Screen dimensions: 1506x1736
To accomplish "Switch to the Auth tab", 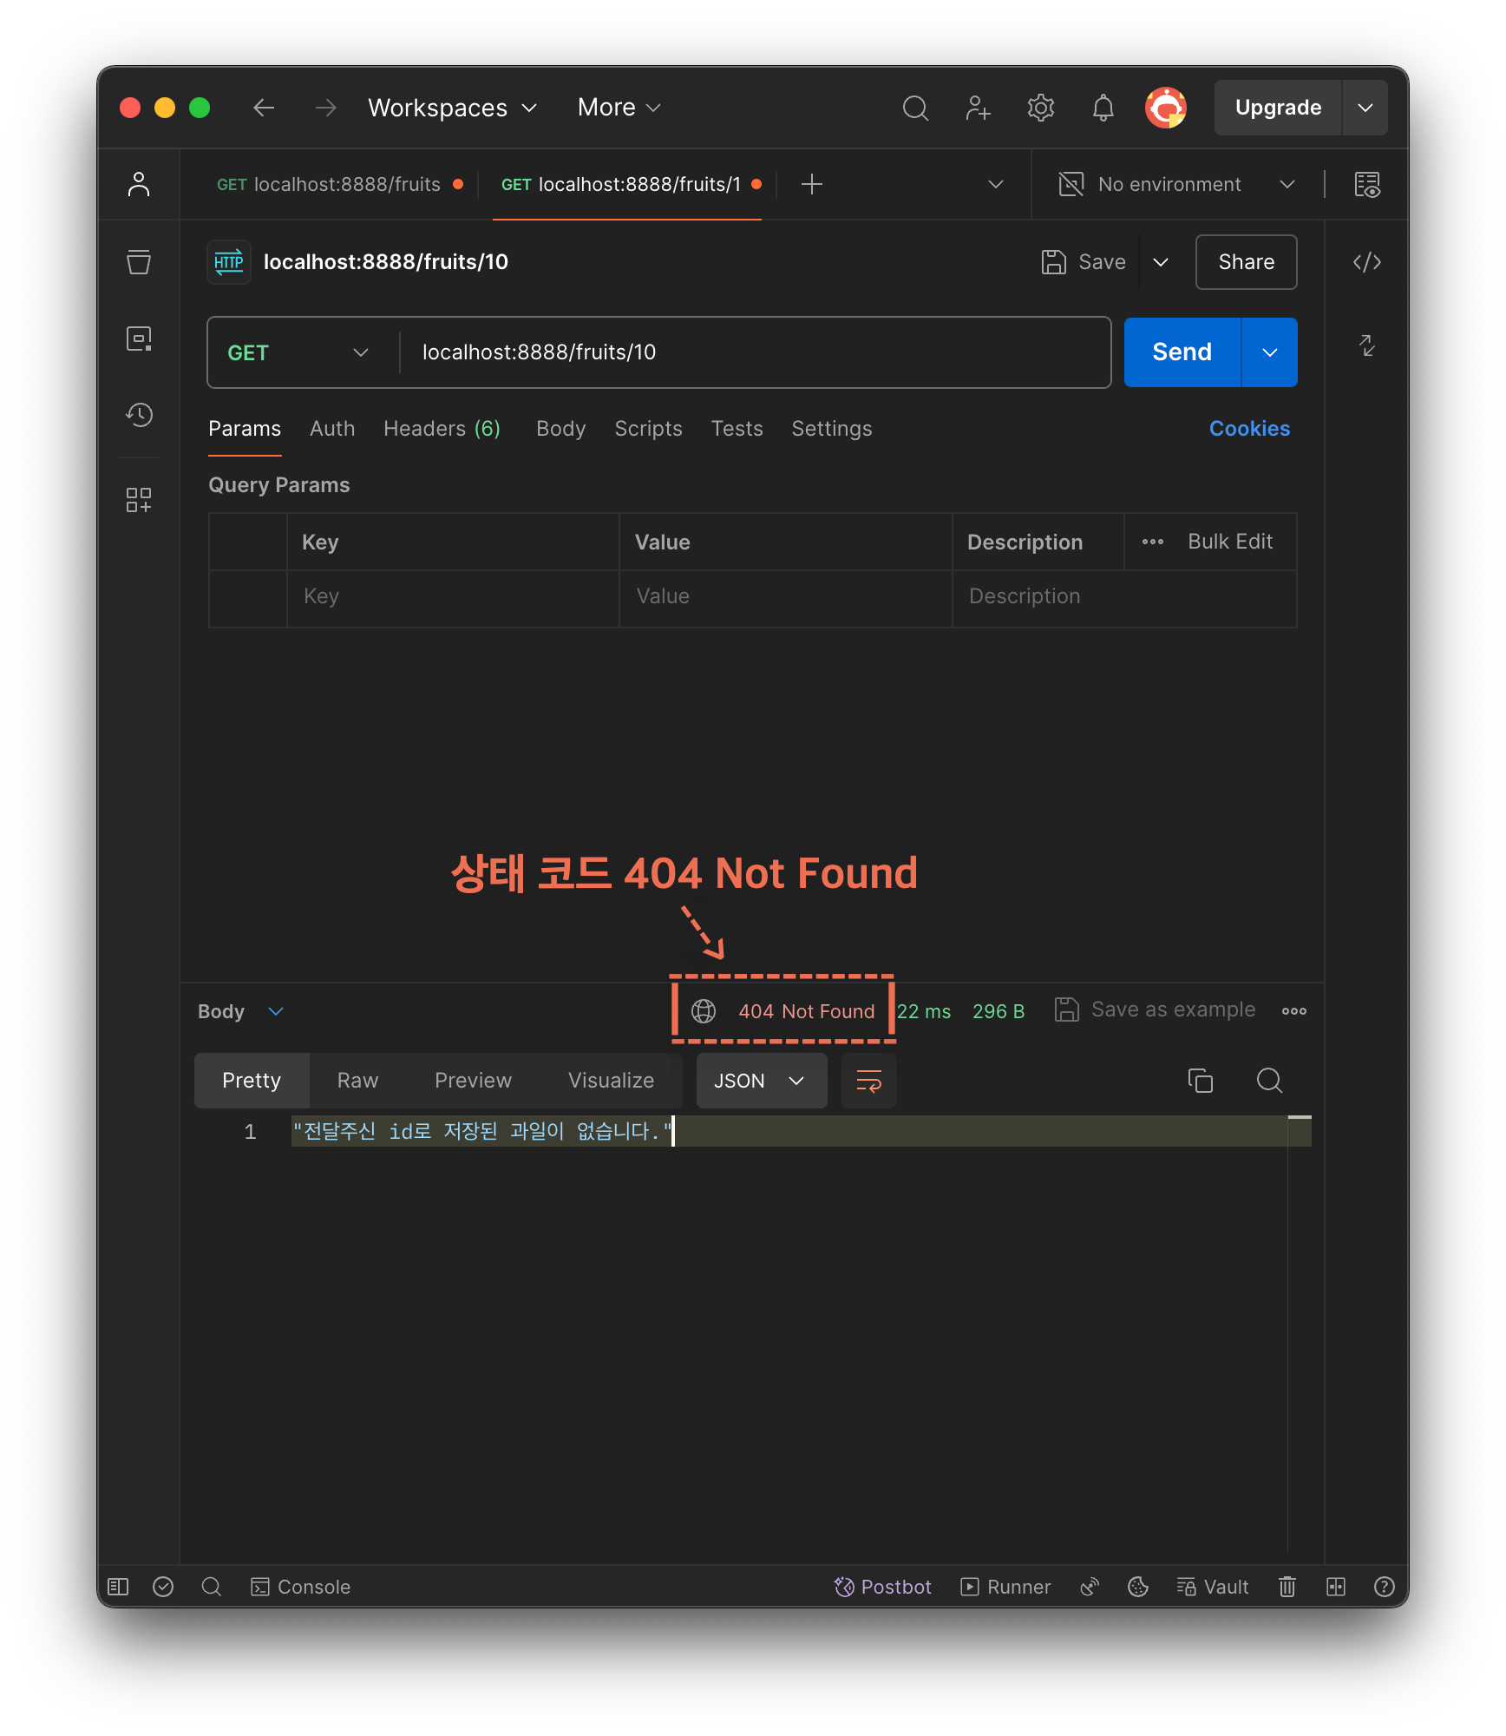I will coord(332,429).
